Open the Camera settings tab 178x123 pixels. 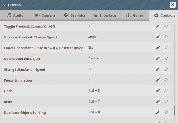coord(45,15)
